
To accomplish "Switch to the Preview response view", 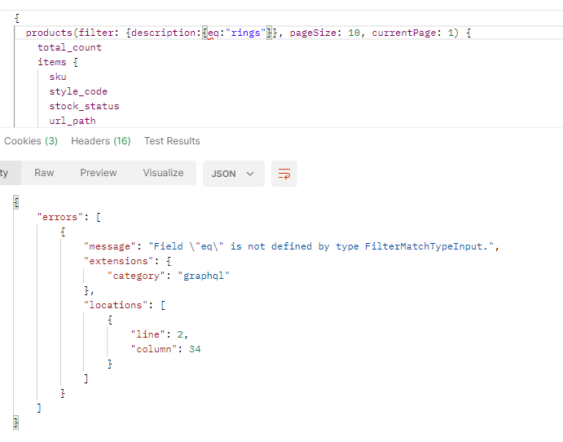I will point(99,173).
